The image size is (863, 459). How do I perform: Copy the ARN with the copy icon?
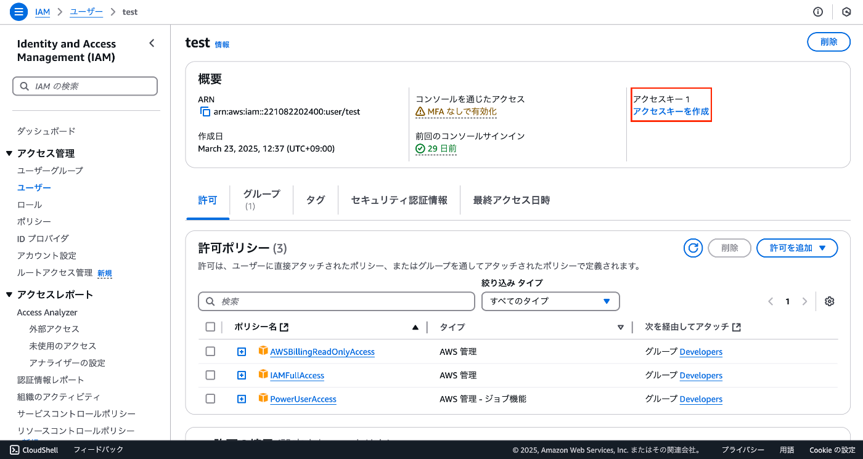tap(205, 112)
